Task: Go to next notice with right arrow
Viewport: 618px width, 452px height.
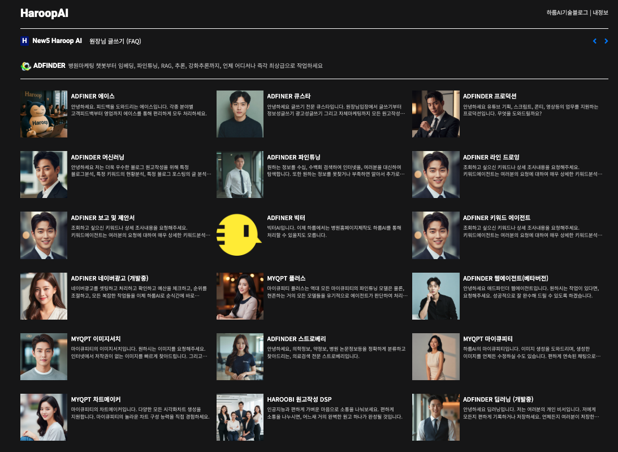Action: click(x=606, y=41)
